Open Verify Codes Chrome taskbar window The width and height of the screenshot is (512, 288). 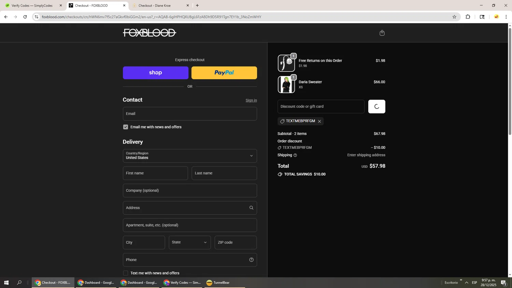[x=182, y=283]
